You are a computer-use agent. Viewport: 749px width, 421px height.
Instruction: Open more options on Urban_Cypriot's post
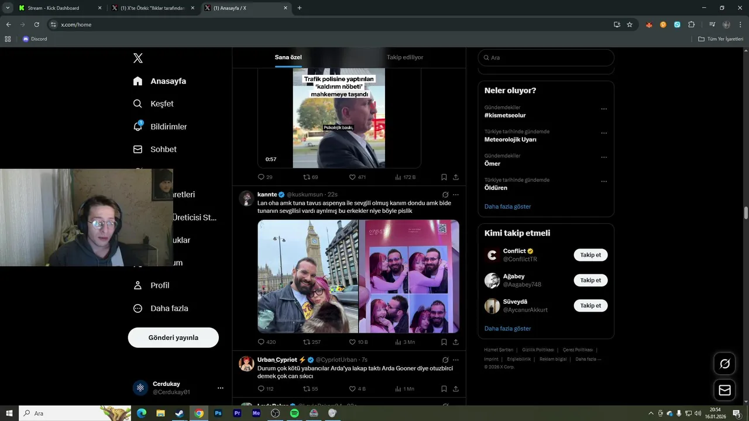tap(456, 360)
